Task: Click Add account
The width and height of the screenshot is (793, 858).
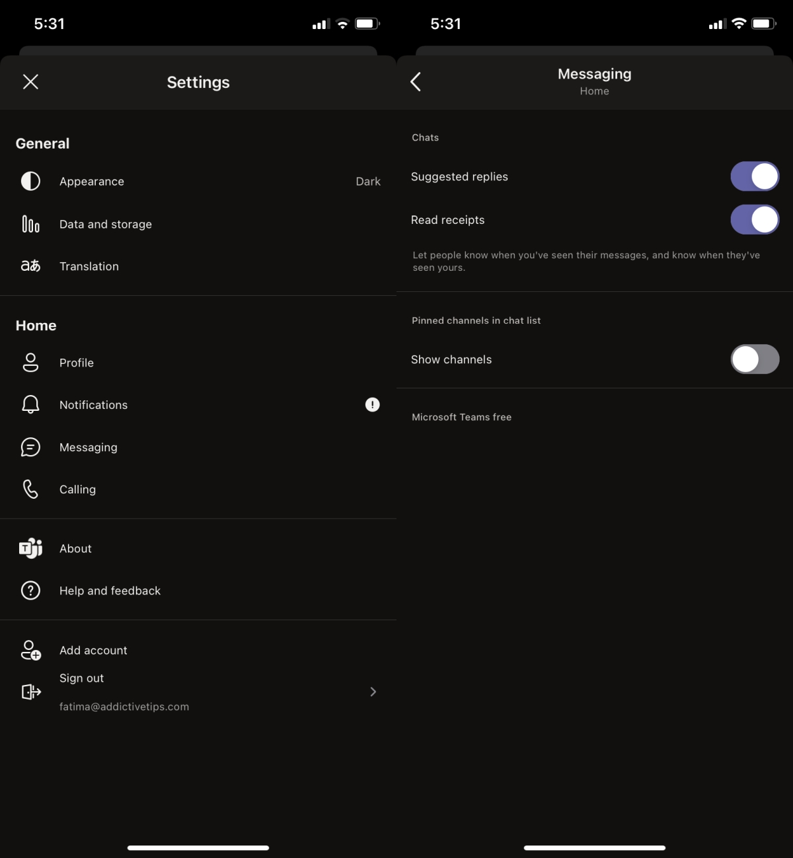Action: (93, 651)
